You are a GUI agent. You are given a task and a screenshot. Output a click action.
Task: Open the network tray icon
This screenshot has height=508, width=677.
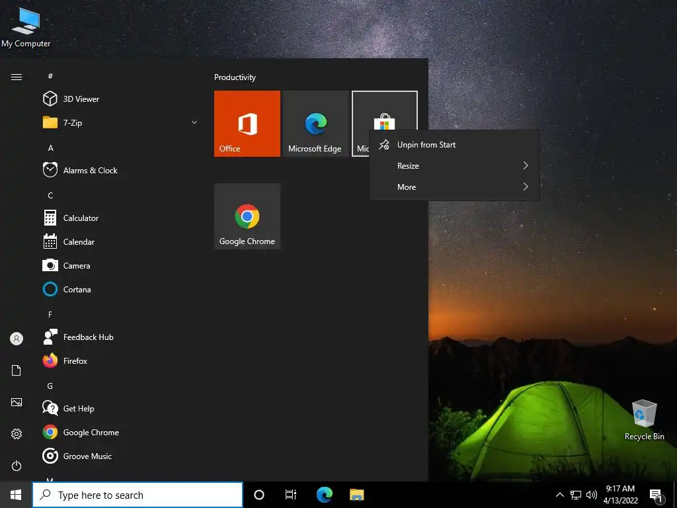(576, 495)
